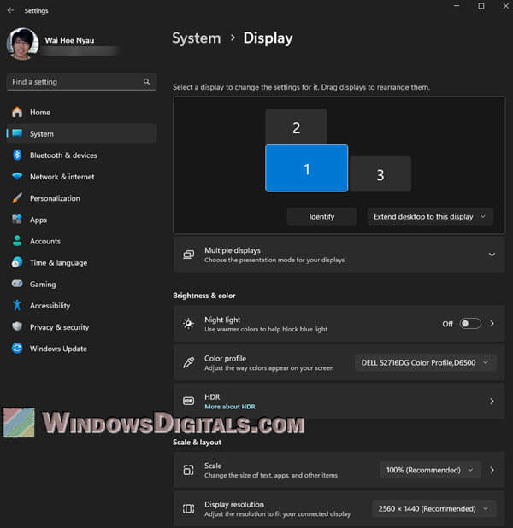Click the Personalization paintbrush icon
Screen dimensions: 513x528
pos(17,198)
